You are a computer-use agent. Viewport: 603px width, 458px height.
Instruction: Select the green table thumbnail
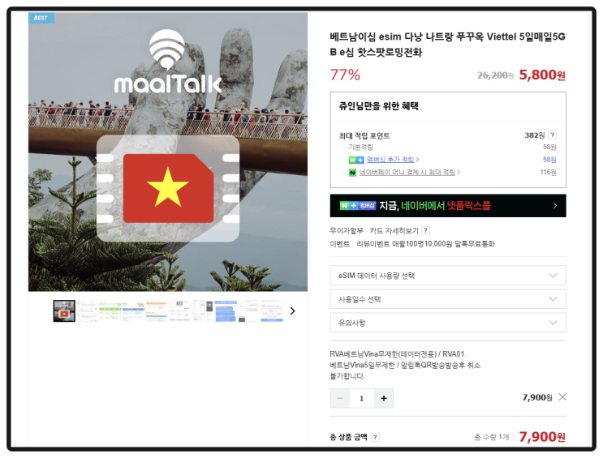click(x=110, y=310)
